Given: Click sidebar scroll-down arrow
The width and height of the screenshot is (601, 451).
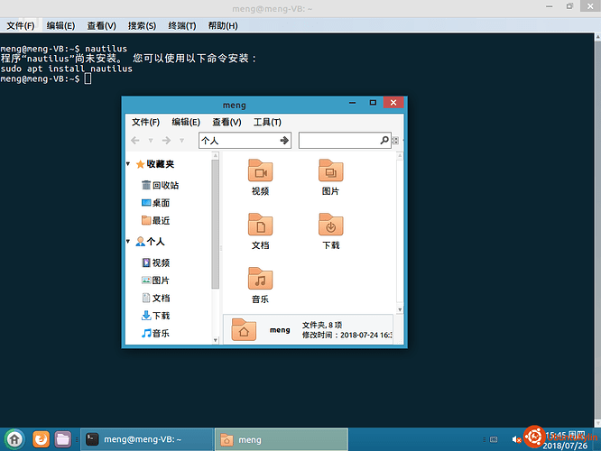Looking at the screenshot, I should [x=216, y=340].
